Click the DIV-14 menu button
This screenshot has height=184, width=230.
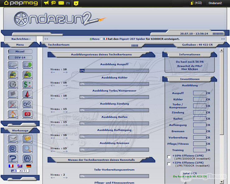tap(20, 58)
